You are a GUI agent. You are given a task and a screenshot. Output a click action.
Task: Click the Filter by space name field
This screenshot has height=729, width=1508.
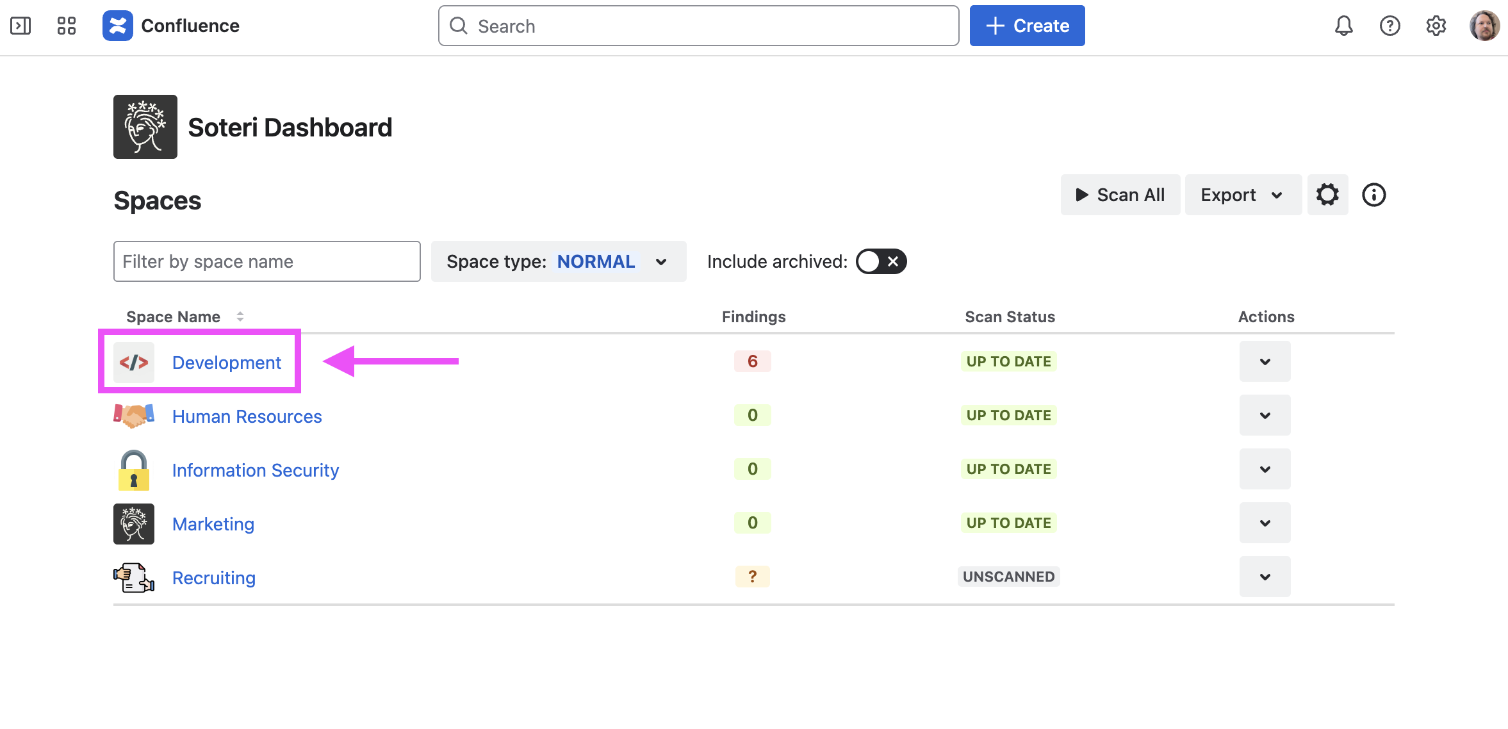tap(266, 261)
